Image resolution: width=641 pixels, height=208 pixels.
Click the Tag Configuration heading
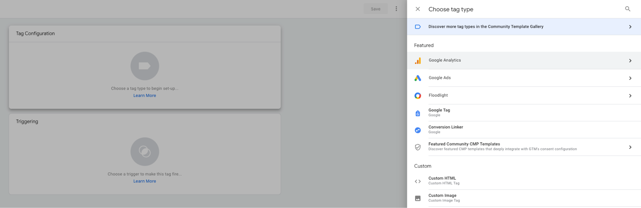35,34
